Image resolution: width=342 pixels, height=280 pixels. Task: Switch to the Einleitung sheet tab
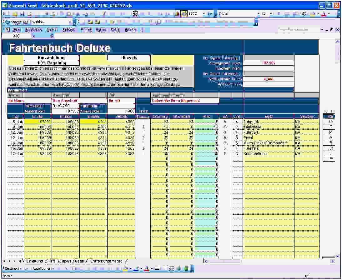(34, 261)
